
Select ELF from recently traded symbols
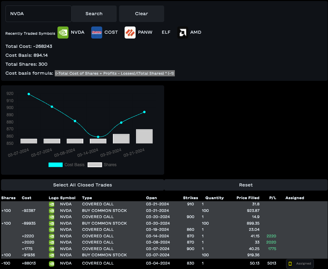tap(166, 32)
